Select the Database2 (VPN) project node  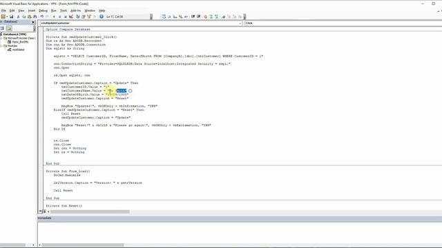(15, 34)
